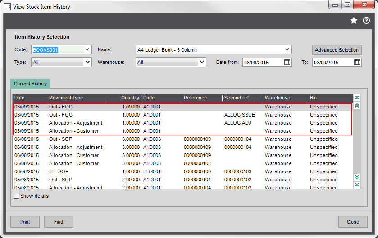The height and width of the screenshot is (238, 378).
Task: Enable the Show details checkbox
Action: point(17,196)
